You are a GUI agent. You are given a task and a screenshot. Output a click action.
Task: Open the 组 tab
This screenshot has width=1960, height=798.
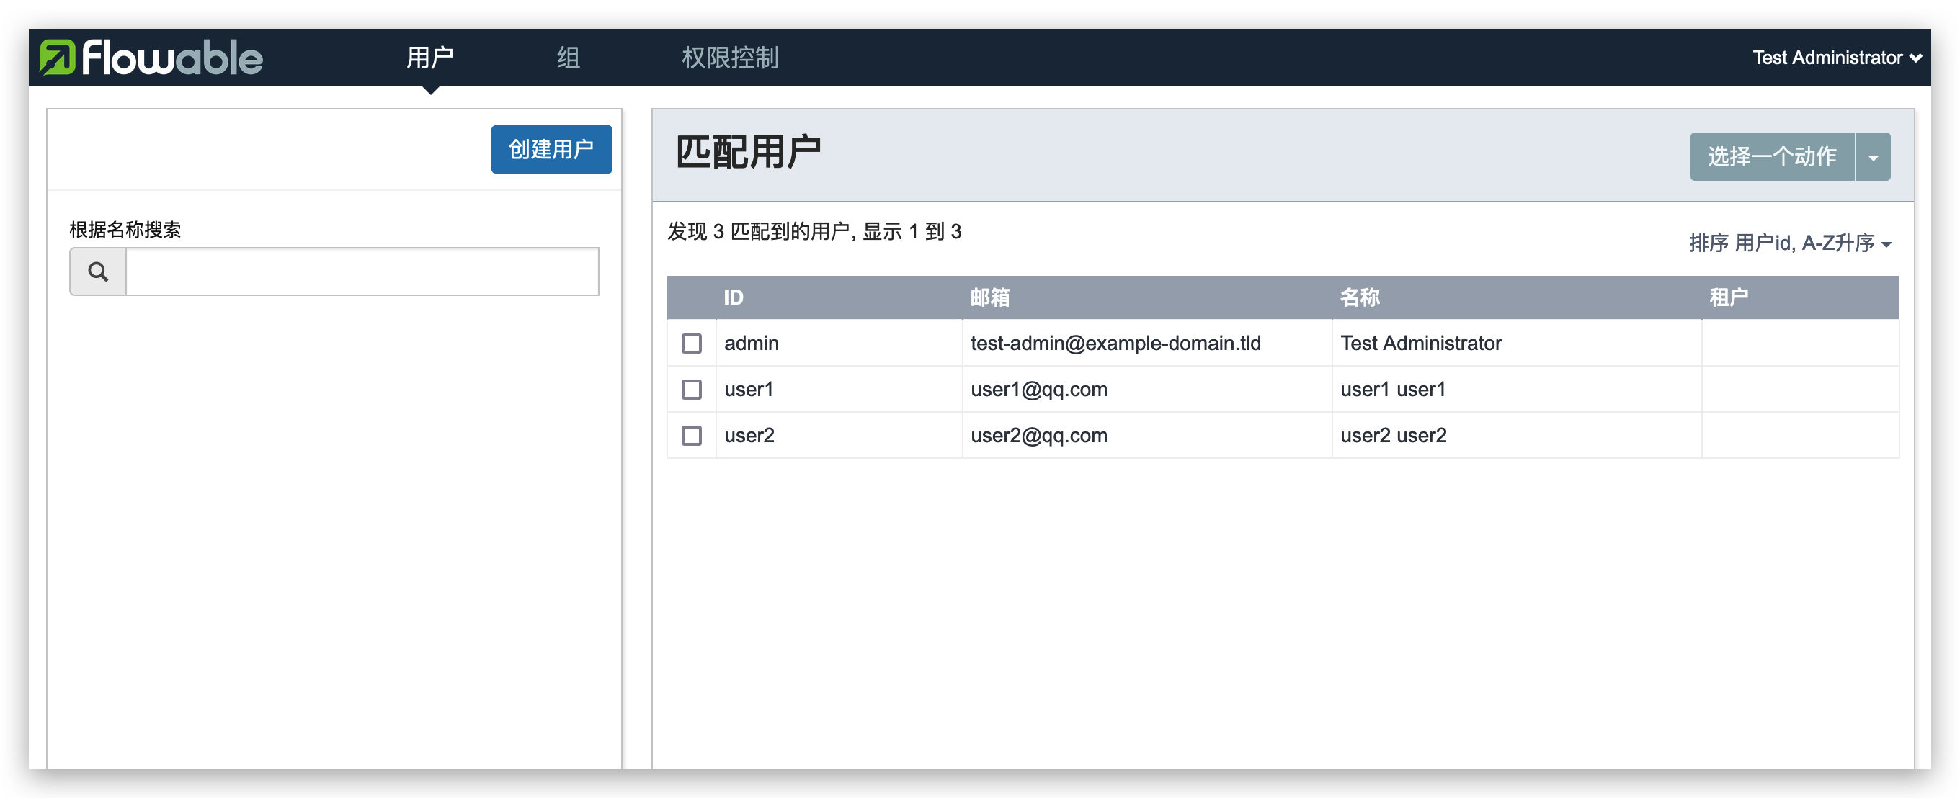coord(568,58)
